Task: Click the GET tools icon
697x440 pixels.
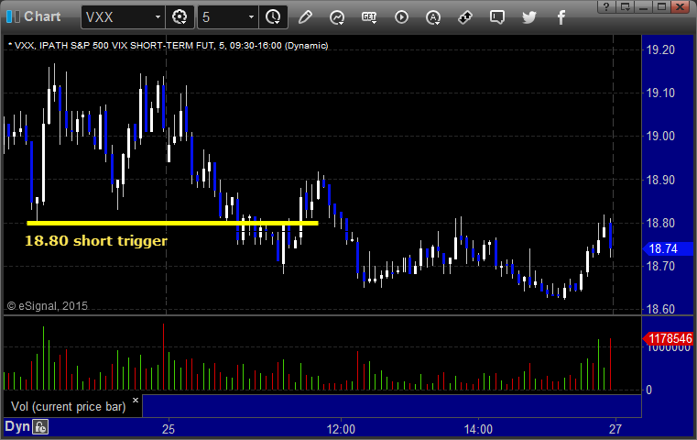Action: [369, 17]
